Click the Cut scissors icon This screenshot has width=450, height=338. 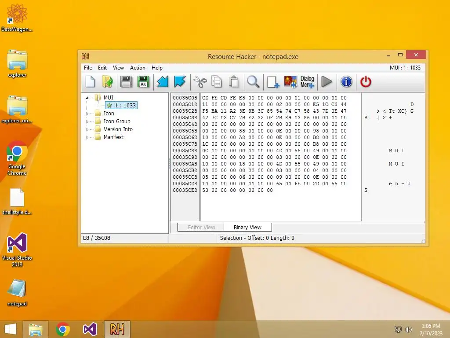pos(200,81)
